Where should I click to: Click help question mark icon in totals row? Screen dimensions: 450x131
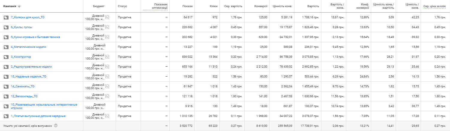56,126
